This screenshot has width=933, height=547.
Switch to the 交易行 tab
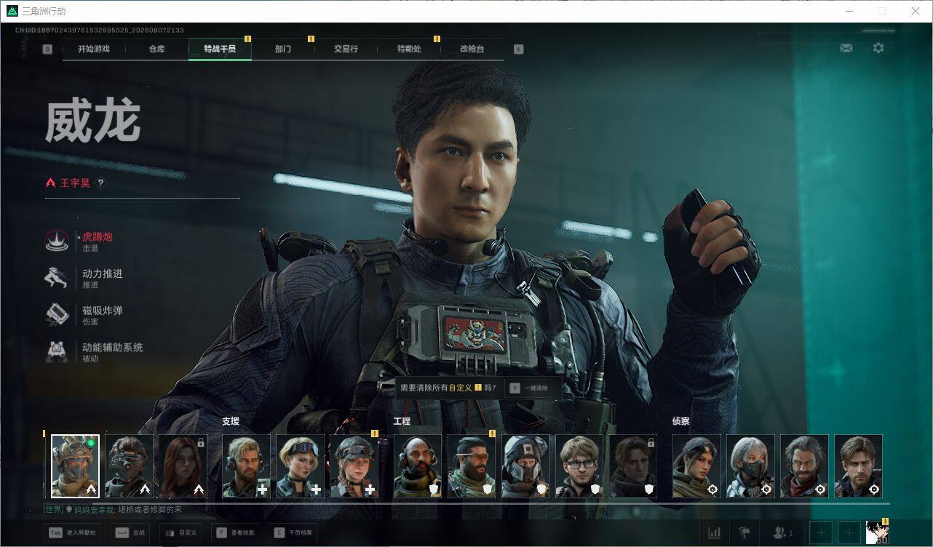pyautogui.click(x=346, y=49)
